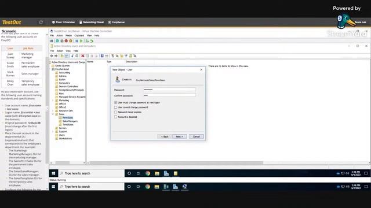Expand the Support OU in tree
Screen dimensions: 371x208
(53, 132)
